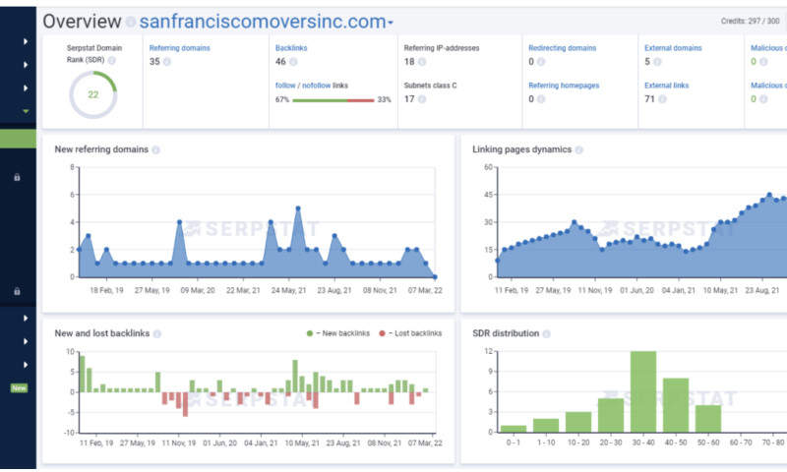Click the Subnets class C label
Screen dimensions: 787x472
[x=430, y=86]
